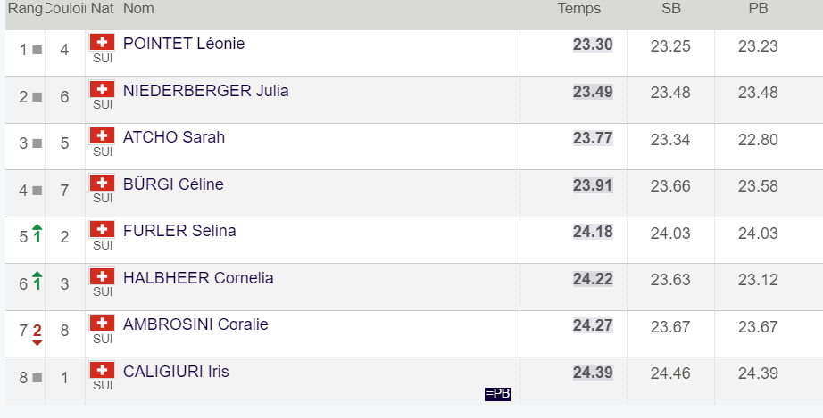Open athlete profile HALBHEER Cornelia
This screenshot has width=823, height=418.
pos(198,278)
